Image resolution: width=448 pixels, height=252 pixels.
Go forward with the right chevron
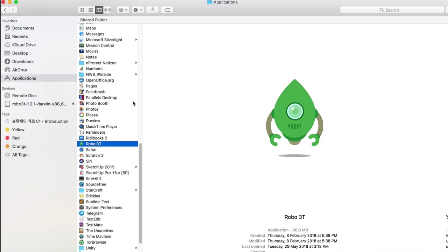click(x=13, y=10)
